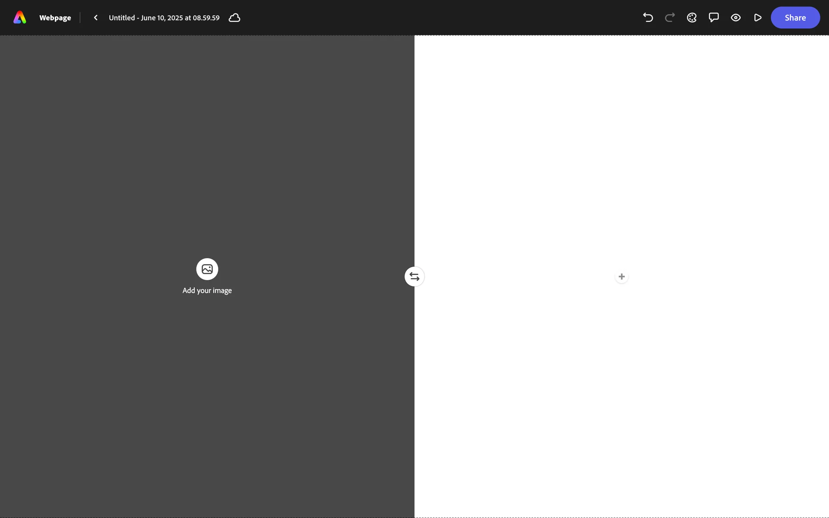Rename the Untitled document title
Screen dimensions: 829x518
[164, 18]
